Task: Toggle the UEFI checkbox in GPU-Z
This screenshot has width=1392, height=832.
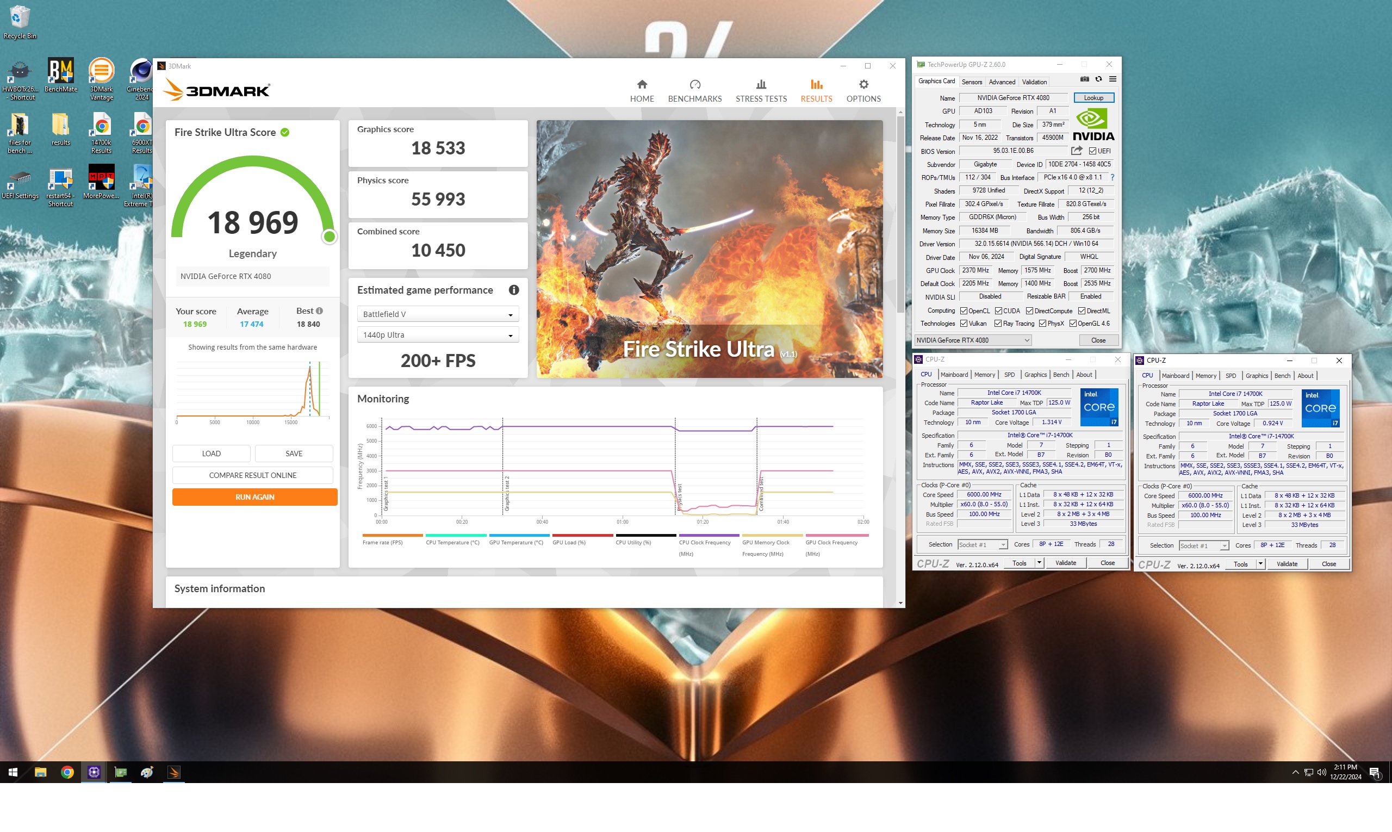Action: (1092, 151)
